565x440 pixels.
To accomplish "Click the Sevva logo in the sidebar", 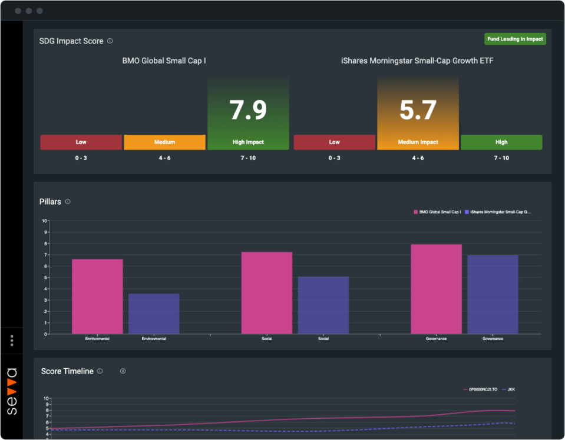I will coord(12,391).
